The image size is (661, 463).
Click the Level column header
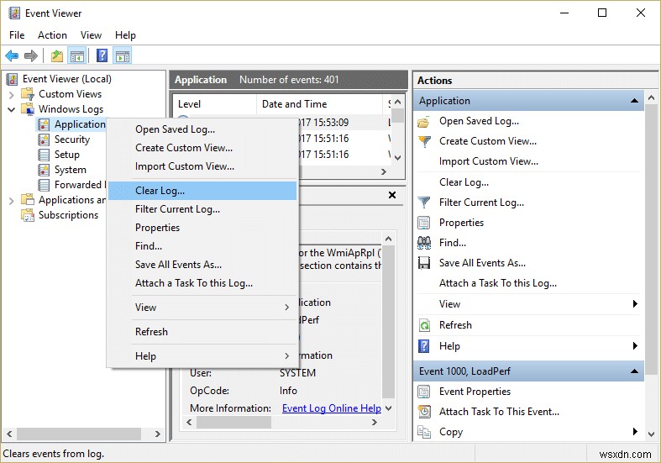click(x=214, y=104)
